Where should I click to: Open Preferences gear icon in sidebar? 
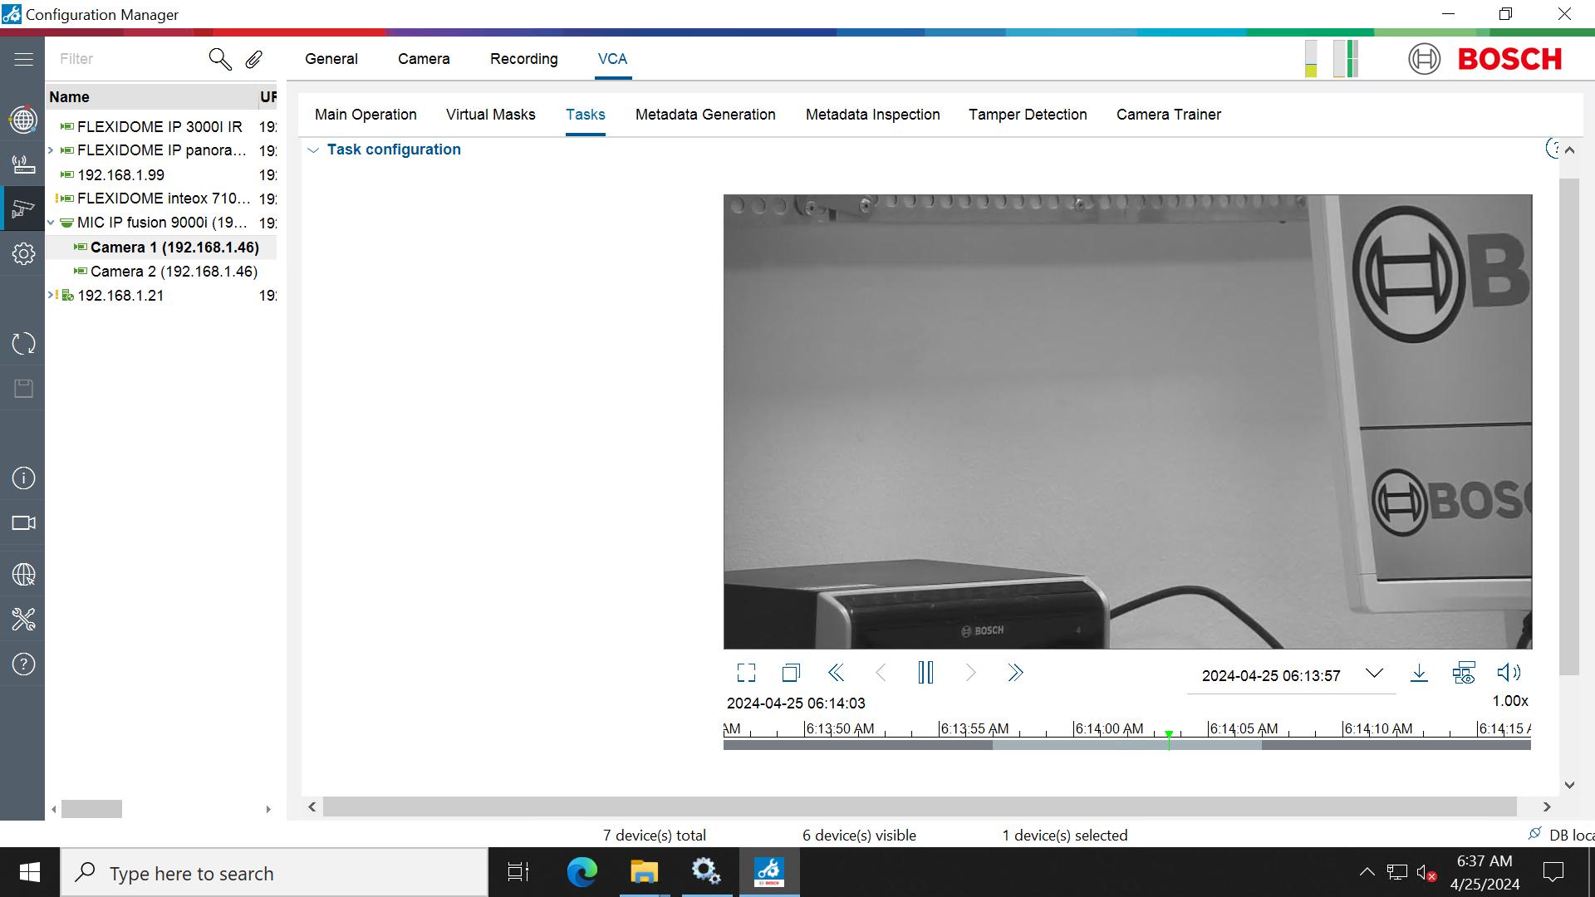(x=23, y=253)
